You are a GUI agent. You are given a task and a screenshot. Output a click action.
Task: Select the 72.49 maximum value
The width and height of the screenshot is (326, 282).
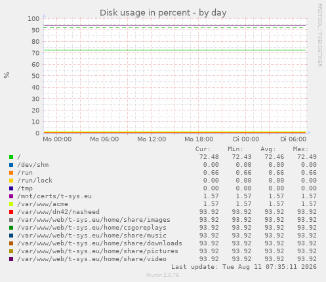(x=307, y=157)
